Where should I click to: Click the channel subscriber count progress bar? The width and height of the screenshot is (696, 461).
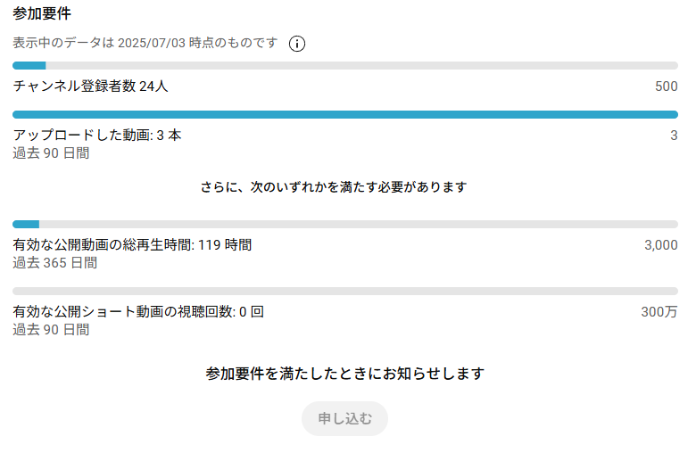click(345, 66)
